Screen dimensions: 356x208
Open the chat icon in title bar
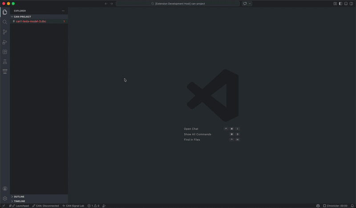tap(245, 4)
